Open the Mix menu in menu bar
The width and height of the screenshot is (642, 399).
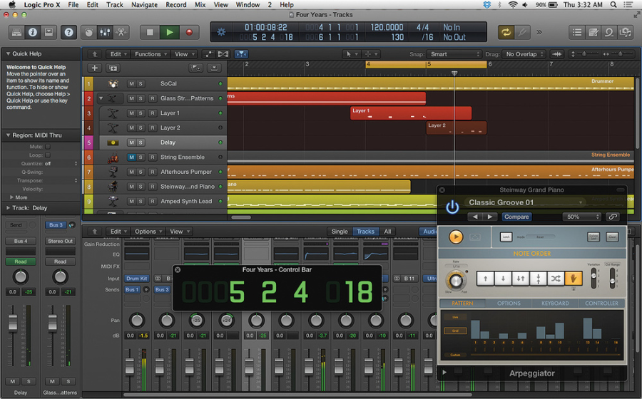coord(200,5)
